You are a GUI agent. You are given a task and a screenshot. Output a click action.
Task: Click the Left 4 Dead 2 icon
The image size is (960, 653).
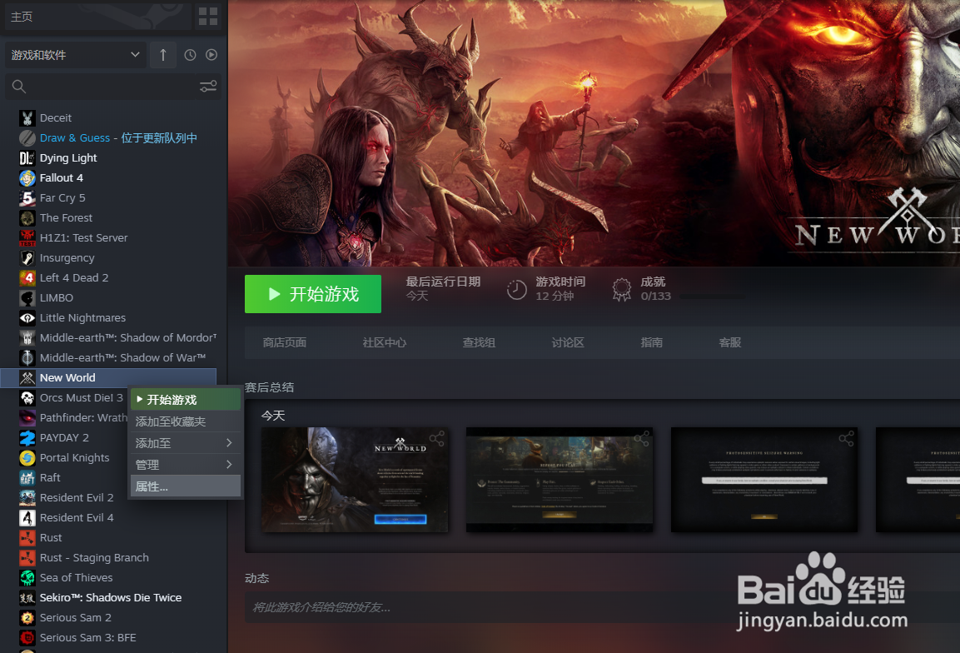(27, 277)
